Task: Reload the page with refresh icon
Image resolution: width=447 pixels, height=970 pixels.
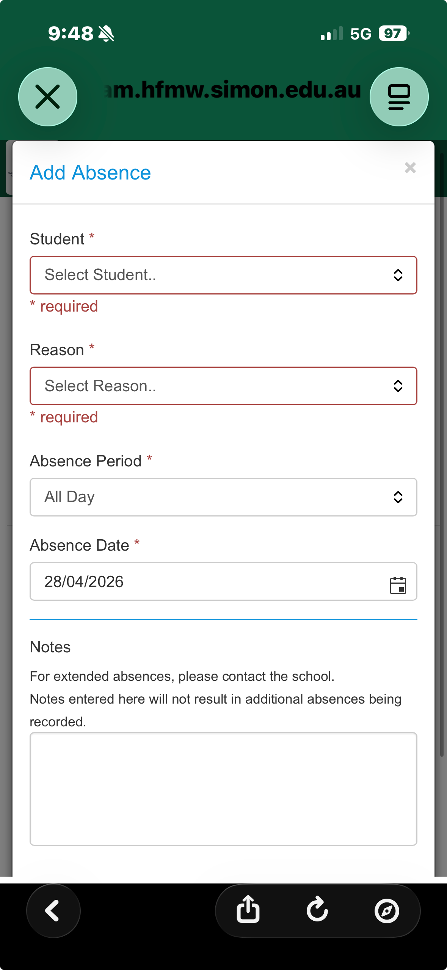Action: 317,910
